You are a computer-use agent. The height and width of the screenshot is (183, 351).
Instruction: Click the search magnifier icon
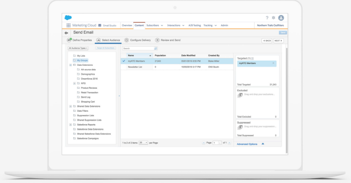click(155, 48)
